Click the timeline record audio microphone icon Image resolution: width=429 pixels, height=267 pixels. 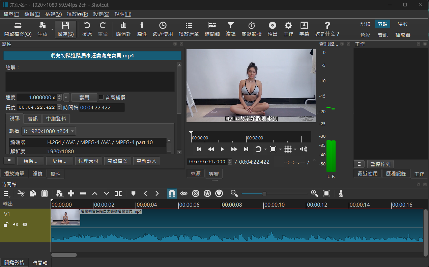click(x=341, y=193)
